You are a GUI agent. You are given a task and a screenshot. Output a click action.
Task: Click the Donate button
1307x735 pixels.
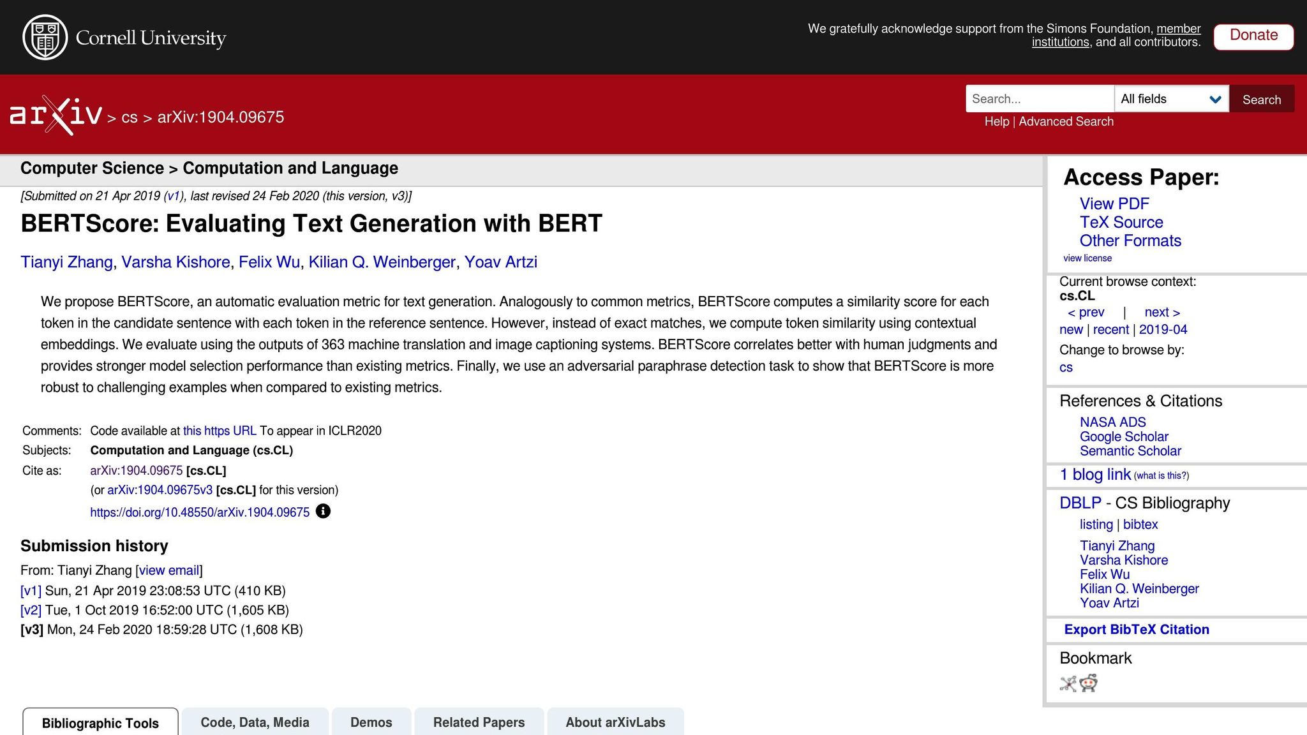click(x=1253, y=36)
